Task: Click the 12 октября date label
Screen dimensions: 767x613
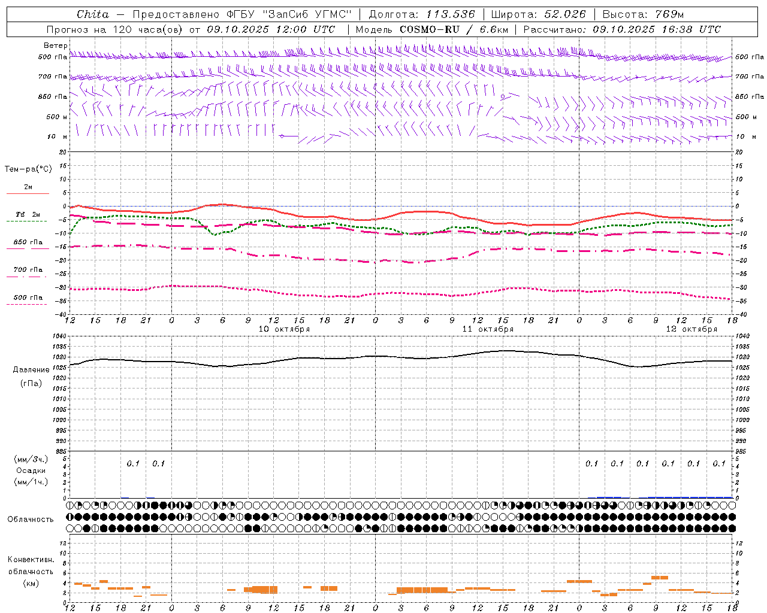Action: tap(691, 329)
